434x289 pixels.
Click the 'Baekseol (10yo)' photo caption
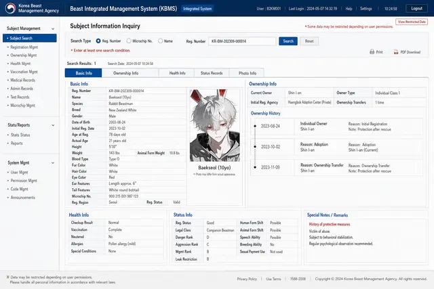[x=214, y=167]
